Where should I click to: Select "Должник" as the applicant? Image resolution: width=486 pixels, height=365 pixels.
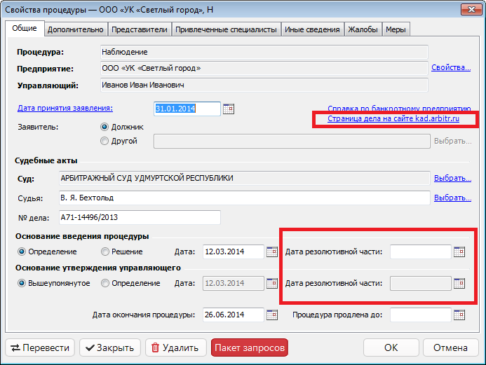pyautogui.click(x=105, y=127)
